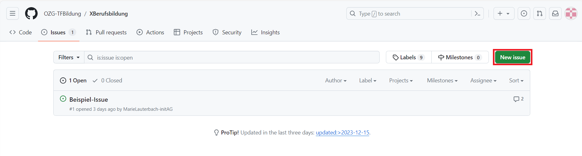The width and height of the screenshot is (582, 156).
Task: Show the 1 Open issues list
Action: (x=73, y=80)
